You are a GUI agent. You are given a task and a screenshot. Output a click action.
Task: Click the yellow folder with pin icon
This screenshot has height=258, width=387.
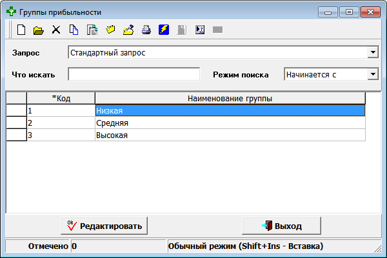tap(128, 30)
